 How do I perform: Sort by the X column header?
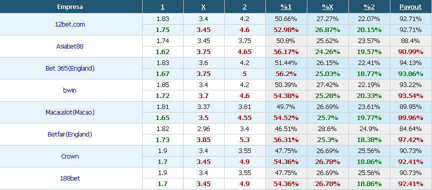point(203,7)
